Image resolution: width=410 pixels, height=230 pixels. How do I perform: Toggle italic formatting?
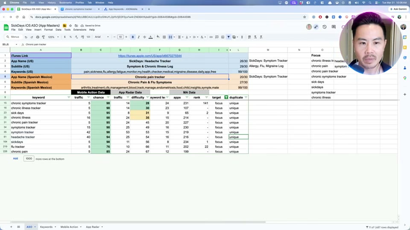point(138,37)
